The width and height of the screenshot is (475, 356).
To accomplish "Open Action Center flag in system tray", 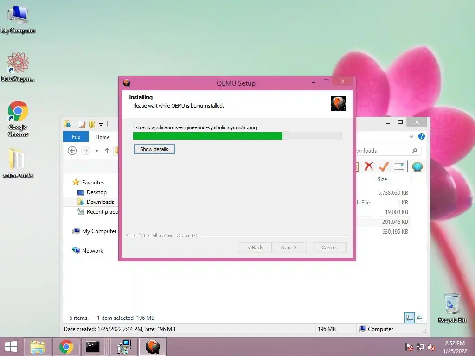I will click(409, 347).
